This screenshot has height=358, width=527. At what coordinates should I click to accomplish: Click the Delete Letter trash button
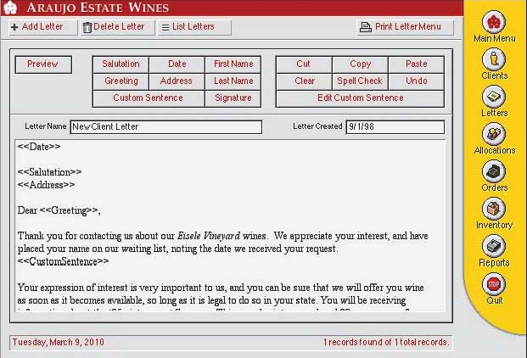117,27
